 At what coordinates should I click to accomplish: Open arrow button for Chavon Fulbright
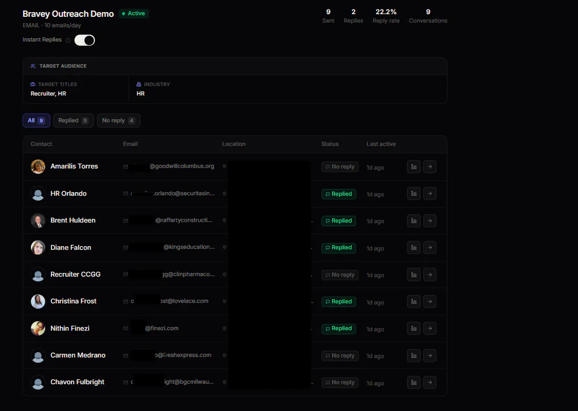pos(430,383)
